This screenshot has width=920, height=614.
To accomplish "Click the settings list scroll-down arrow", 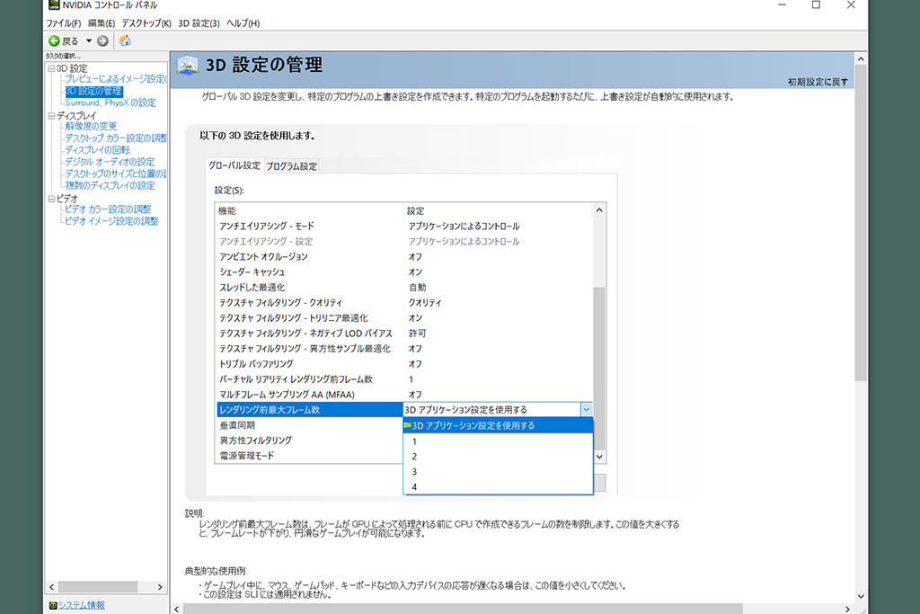I will coord(599,457).
